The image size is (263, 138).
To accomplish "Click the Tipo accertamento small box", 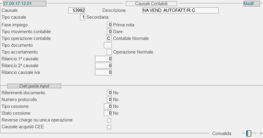I will pos(109,52).
